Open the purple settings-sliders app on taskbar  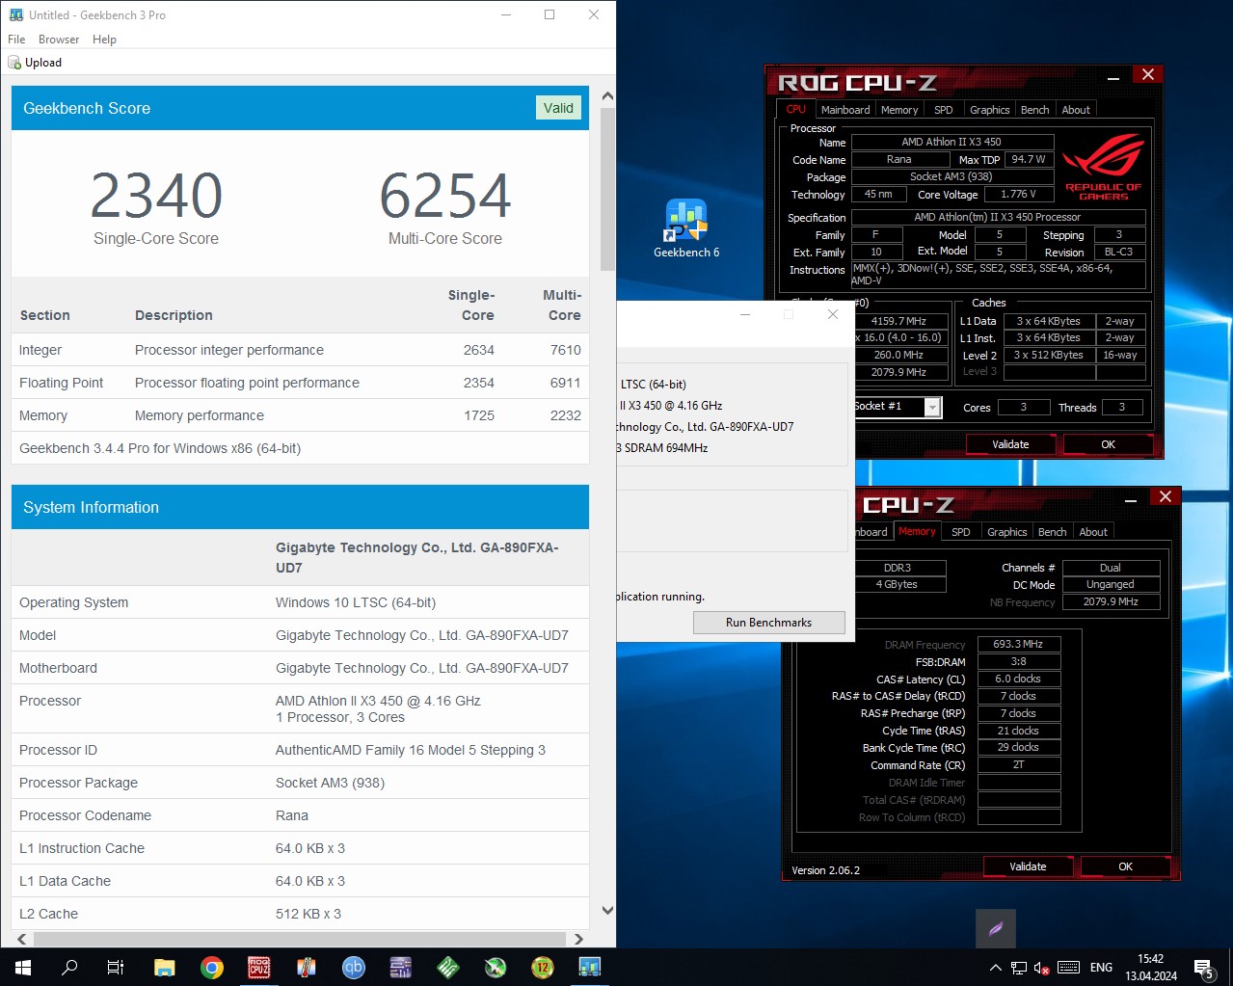(401, 967)
